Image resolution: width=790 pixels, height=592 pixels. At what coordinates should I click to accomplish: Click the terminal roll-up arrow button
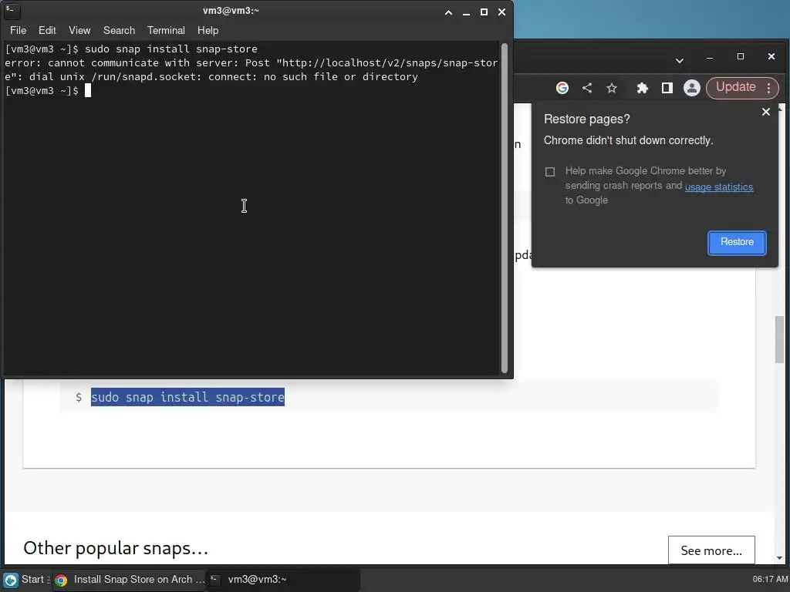click(x=448, y=12)
